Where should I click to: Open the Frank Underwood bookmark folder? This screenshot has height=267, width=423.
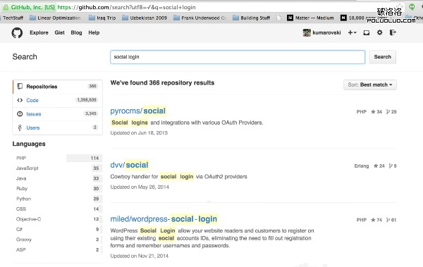click(x=200, y=18)
